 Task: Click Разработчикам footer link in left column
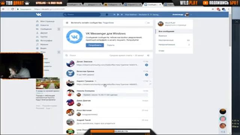(x=49, y=106)
